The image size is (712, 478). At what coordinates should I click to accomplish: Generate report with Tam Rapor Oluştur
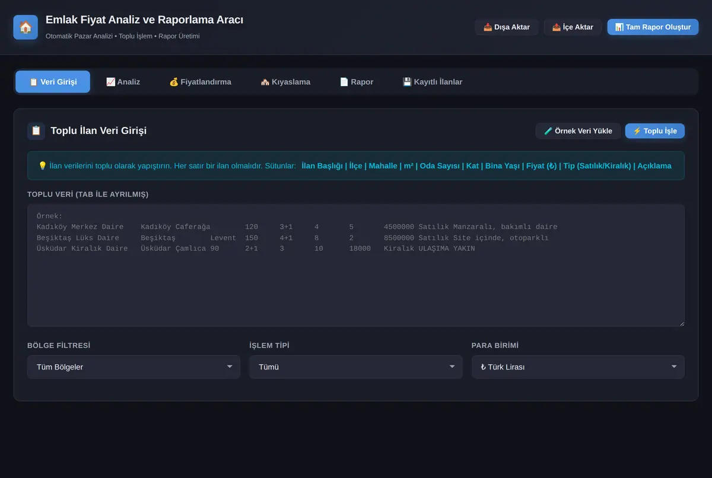coord(653,27)
